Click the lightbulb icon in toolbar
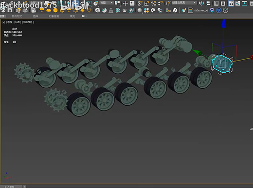Viewport: 253px width, 189px height. (18, 10)
